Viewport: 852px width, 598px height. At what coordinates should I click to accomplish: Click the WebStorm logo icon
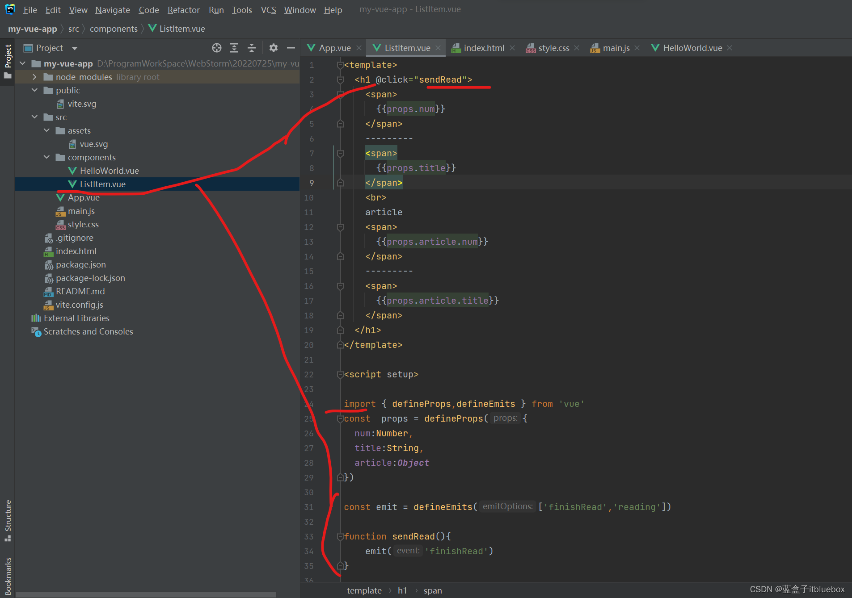coord(10,9)
